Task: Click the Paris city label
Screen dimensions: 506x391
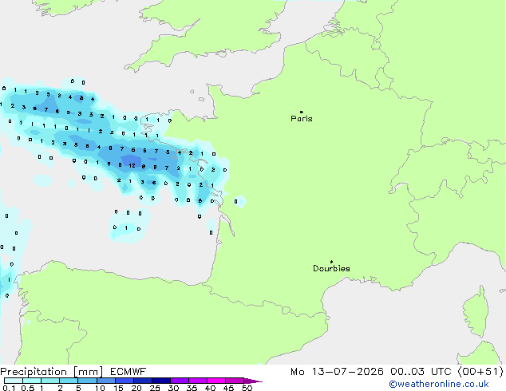Action: click(x=302, y=119)
